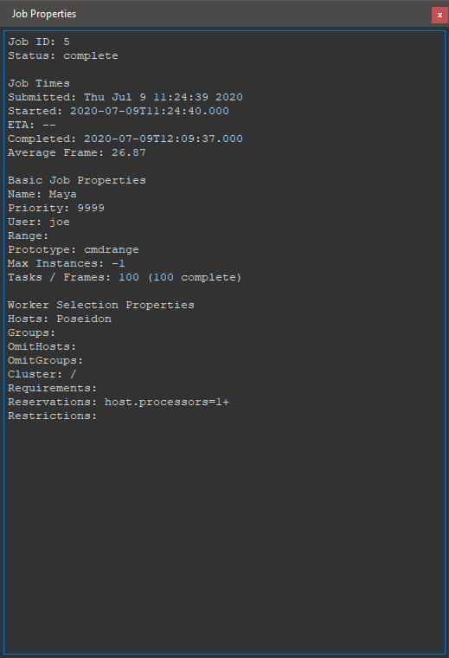The height and width of the screenshot is (658, 449).
Task: Click the Hosts: Poseidon line
Action: point(60,319)
